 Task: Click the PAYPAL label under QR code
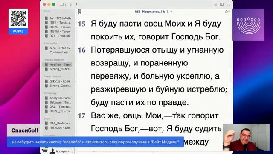18,31
